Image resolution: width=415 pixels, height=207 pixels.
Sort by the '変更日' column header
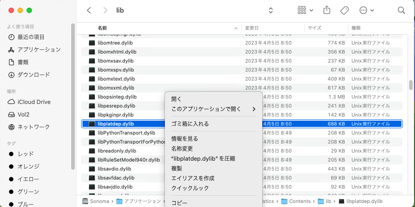251,28
